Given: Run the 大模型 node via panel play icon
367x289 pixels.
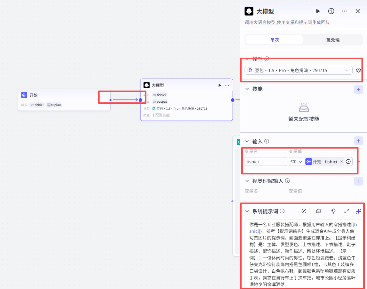Looking at the screenshot, I should [x=318, y=11].
